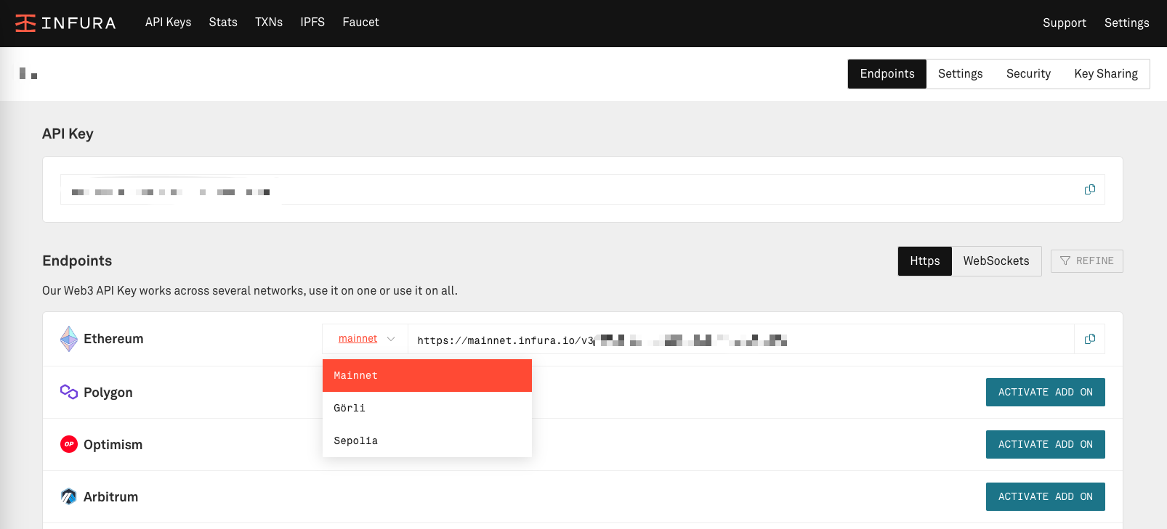Switch to the Key Sharing tab
Viewport: 1167px width, 529px height.
1105,74
